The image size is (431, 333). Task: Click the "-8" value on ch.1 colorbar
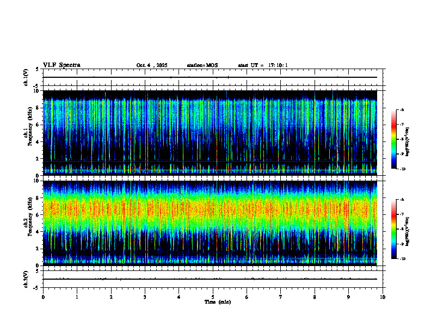tap(402, 139)
